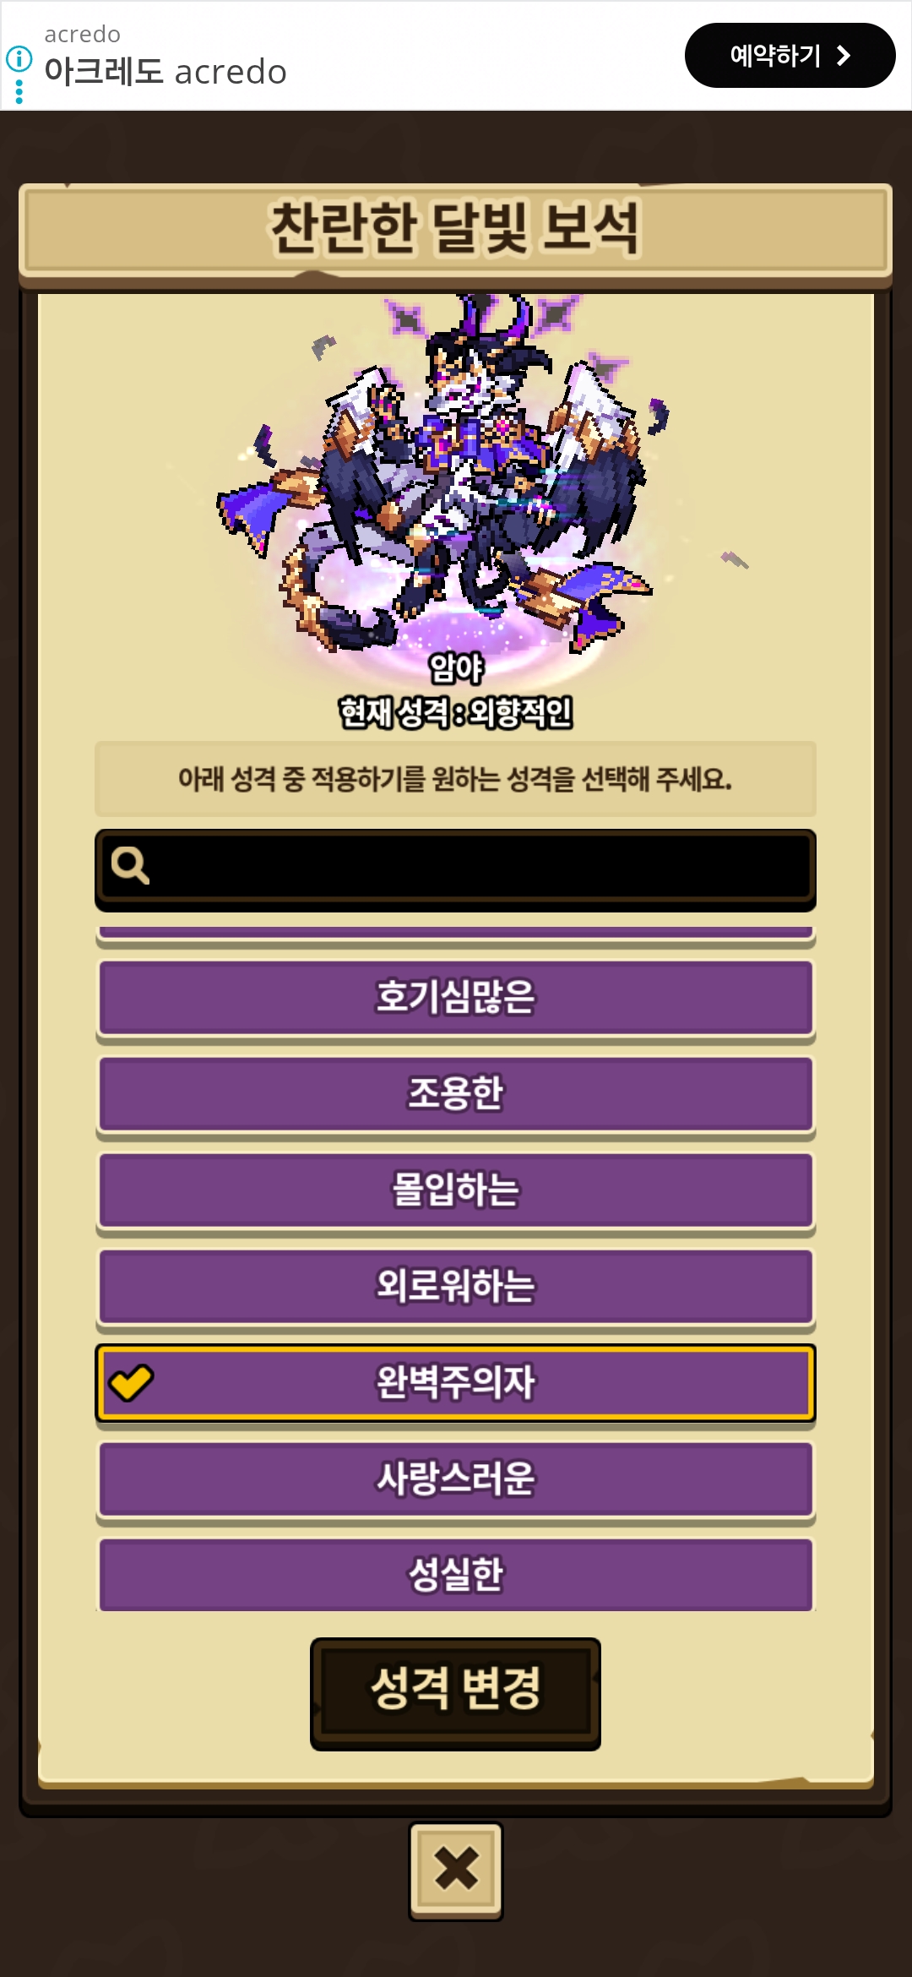Viewport: 912px width, 1977px height.
Task: Open the 아크레도 acredo ad link
Action: click(166, 71)
